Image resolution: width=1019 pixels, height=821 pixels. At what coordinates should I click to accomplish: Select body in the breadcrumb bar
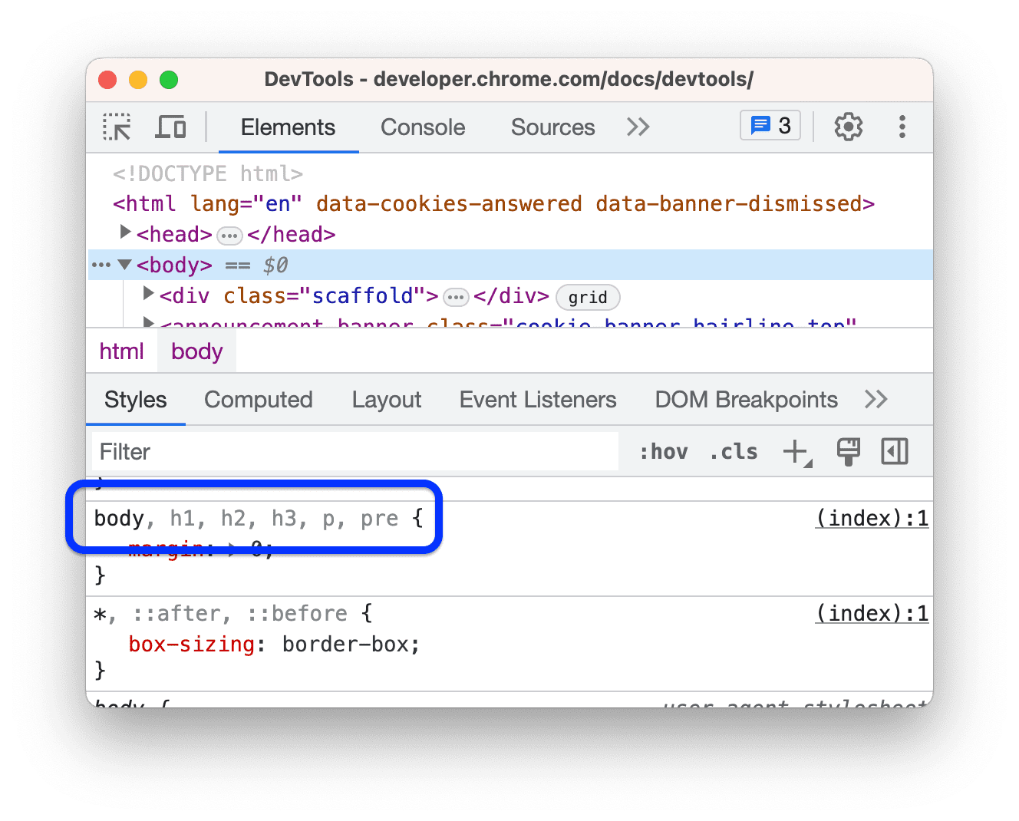tap(196, 351)
